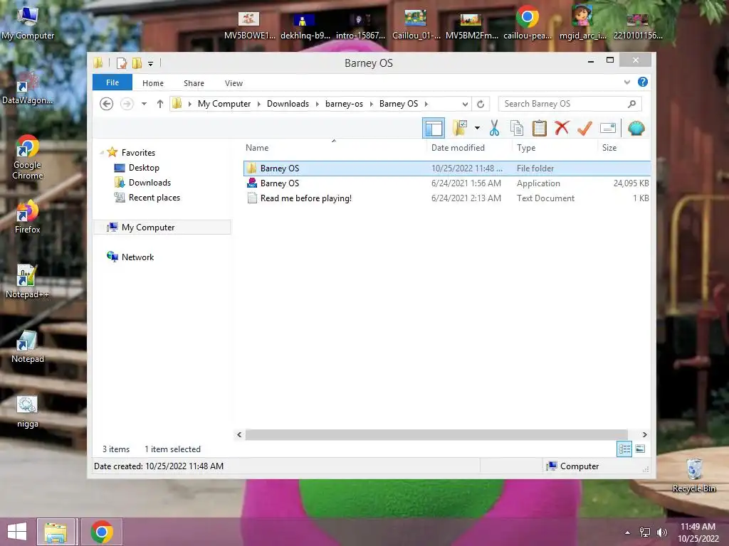Select Desktop under Favorites
This screenshot has height=546, width=729.
(x=144, y=168)
